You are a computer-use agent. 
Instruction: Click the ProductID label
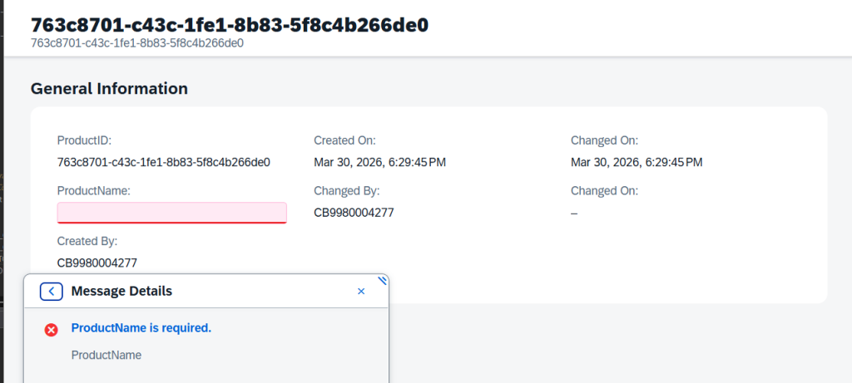[84, 140]
